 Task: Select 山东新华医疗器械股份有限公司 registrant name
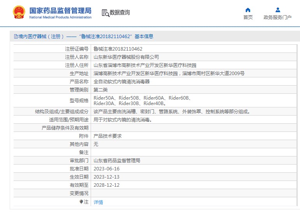126,57
